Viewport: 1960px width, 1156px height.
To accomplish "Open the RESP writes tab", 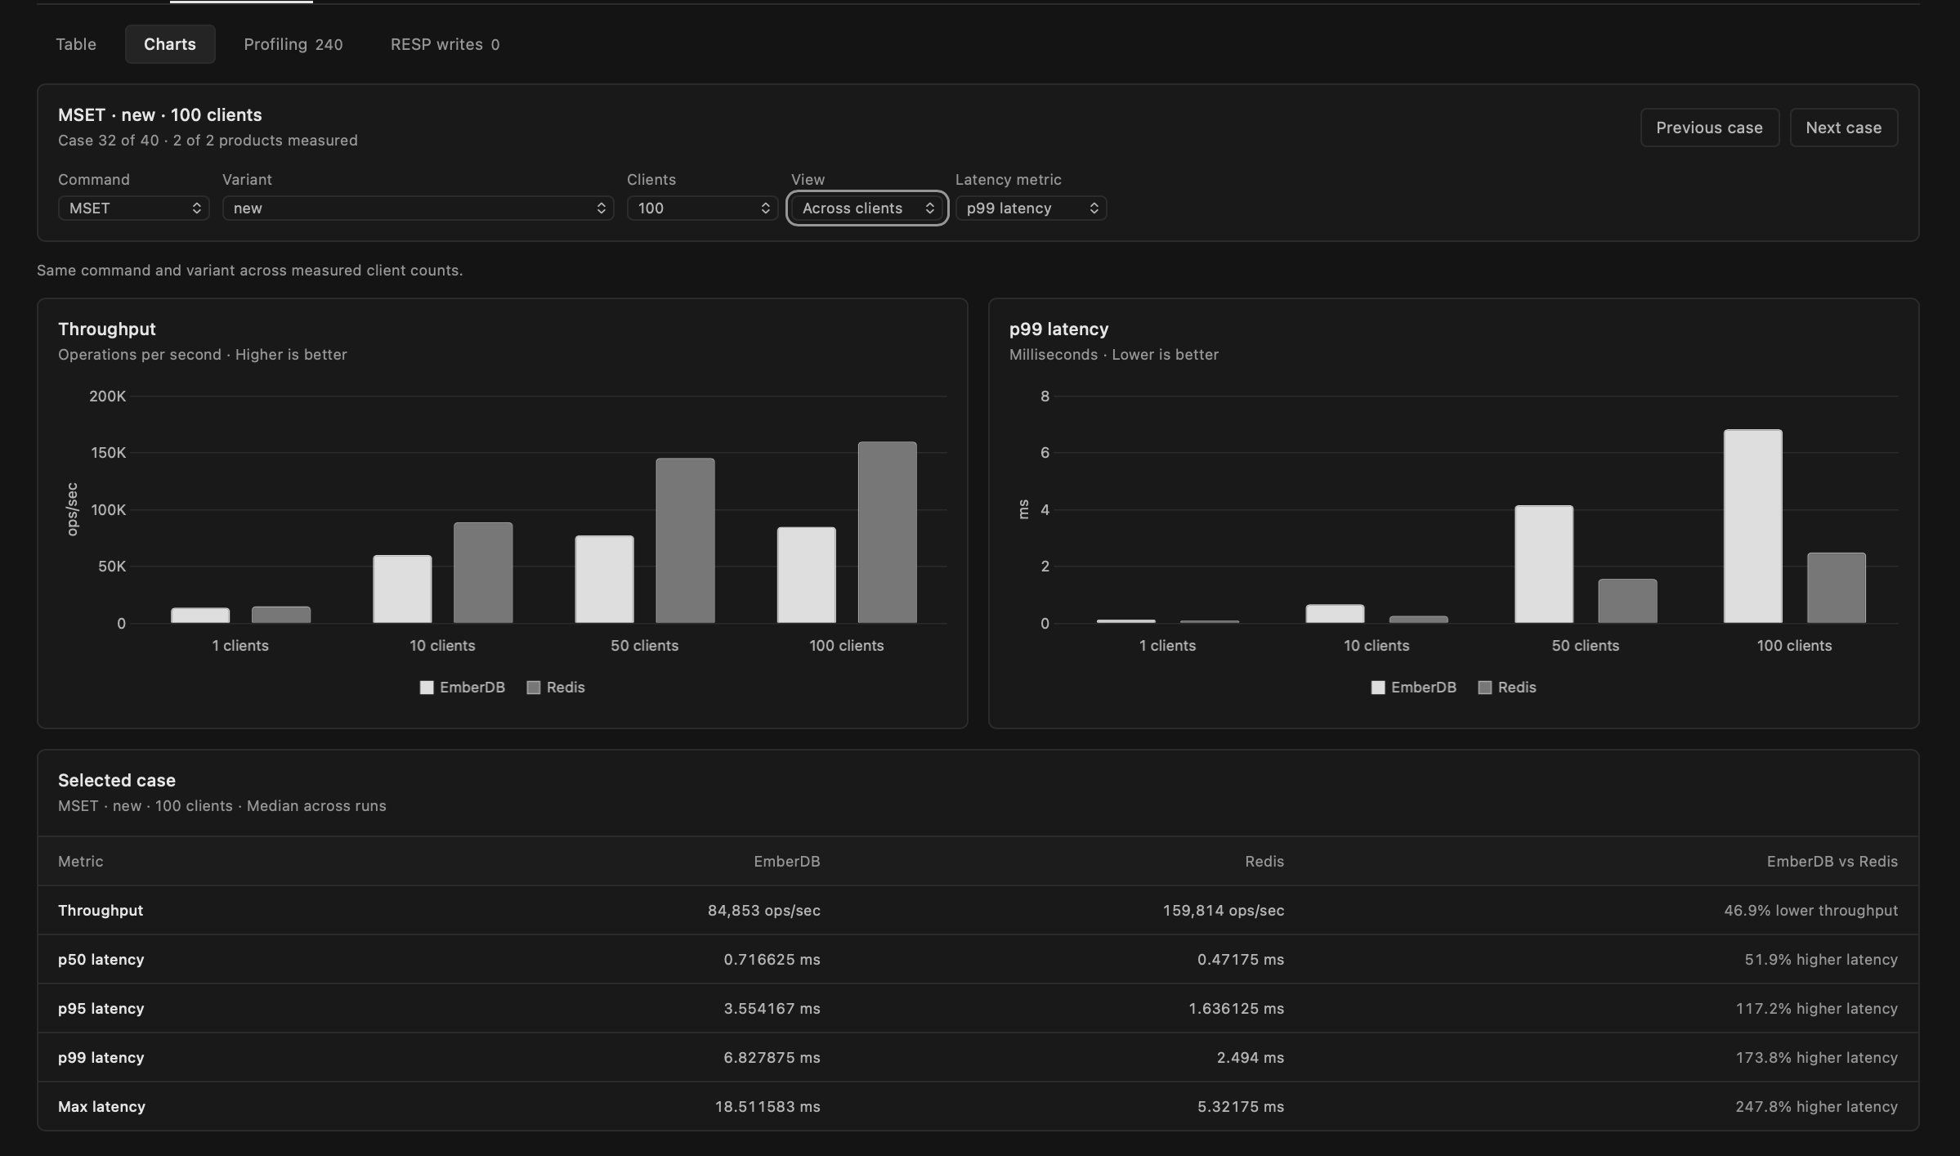I will point(445,44).
